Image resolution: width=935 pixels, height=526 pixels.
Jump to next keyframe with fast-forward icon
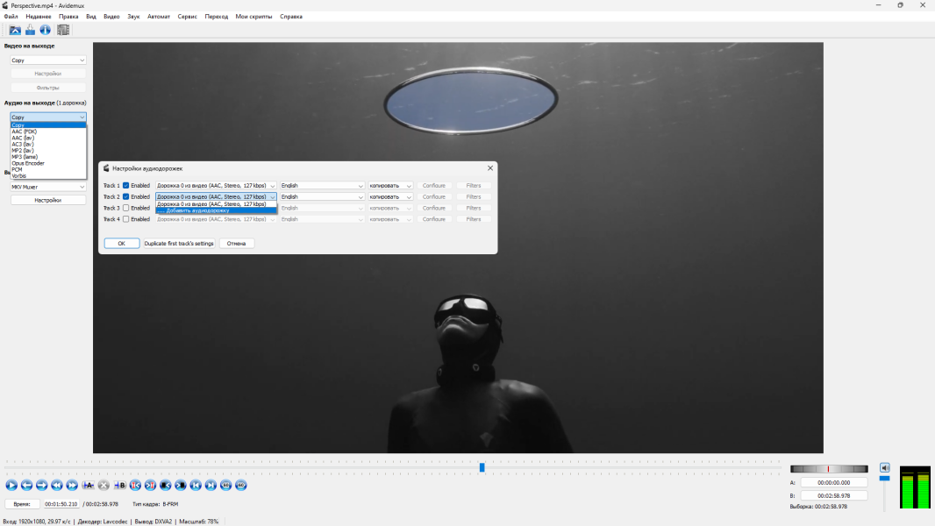pyautogui.click(x=72, y=486)
